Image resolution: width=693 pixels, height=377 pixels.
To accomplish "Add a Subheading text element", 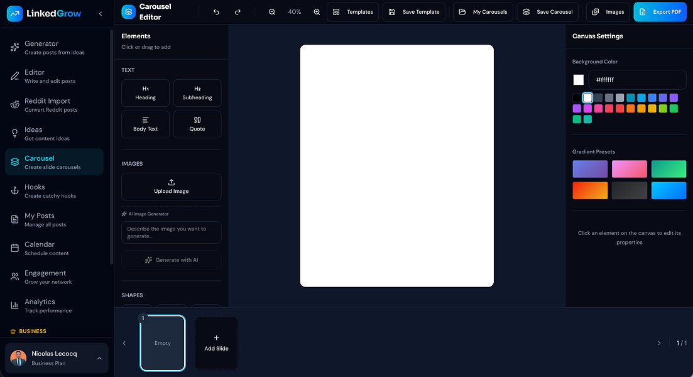I will tap(197, 93).
